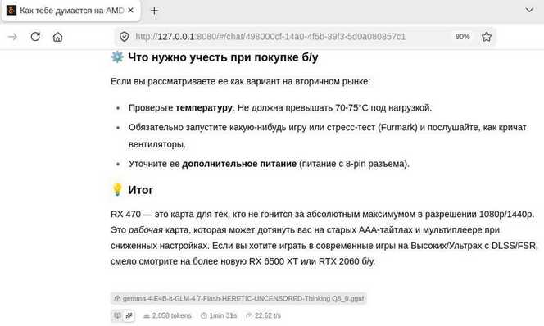Select the "Как тебе думается на AMD" tab
This screenshot has width=544, height=326.
click(x=70, y=11)
